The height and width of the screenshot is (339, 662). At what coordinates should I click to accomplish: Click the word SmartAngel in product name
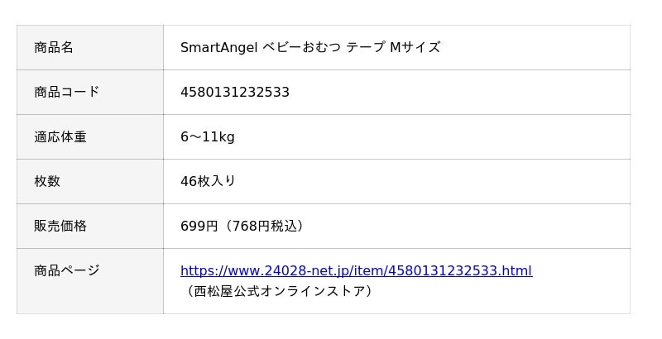[x=219, y=47]
